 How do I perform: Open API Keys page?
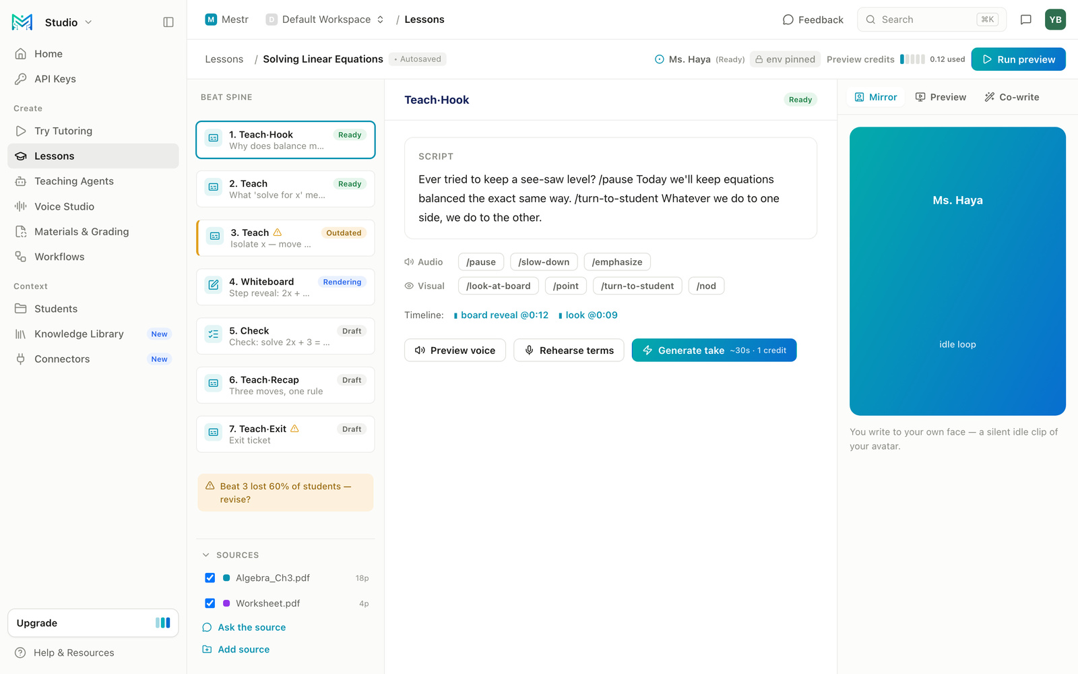(x=93, y=79)
